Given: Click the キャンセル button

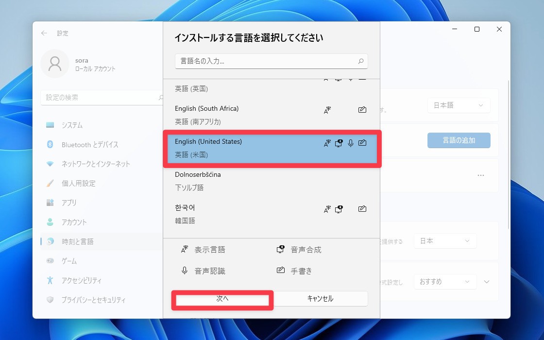Looking at the screenshot, I should (x=320, y=299).
